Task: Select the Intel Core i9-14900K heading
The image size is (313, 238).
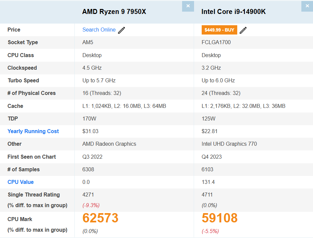Action: click(234, 12)
